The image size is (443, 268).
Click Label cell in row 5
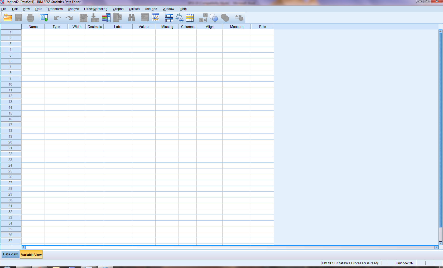pyautogui.click(x=118, y=55)
